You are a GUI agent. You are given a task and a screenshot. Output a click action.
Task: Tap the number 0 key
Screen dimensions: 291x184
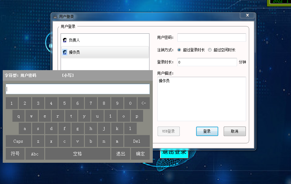[x=130, y=103]
